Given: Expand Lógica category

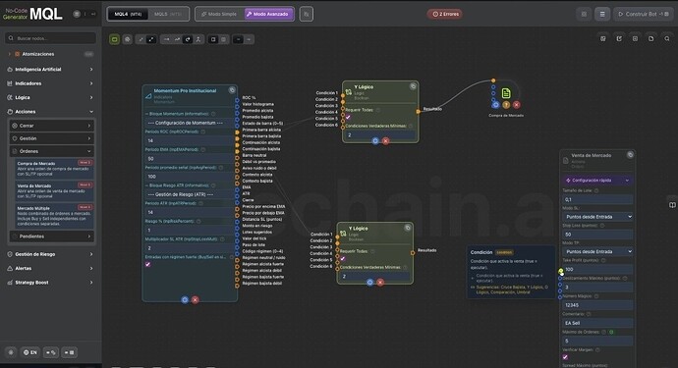Looking at the screenshot, I should (50, 97).
